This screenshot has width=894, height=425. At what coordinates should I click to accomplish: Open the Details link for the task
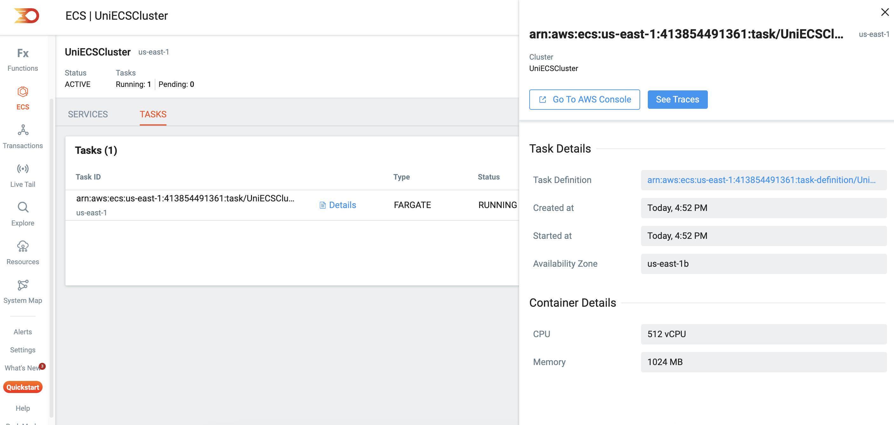tap(342, 205)
